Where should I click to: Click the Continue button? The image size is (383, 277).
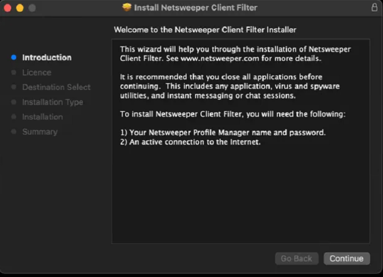coord(347,259)
